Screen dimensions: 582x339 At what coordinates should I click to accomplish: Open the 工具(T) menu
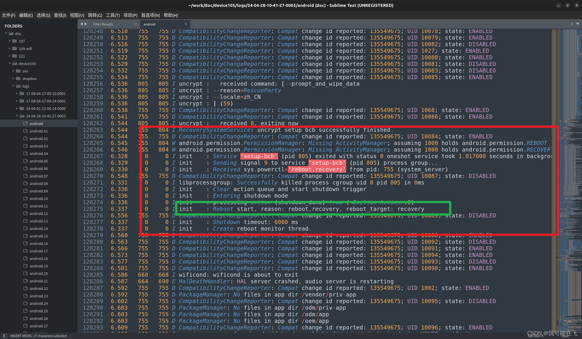point(113,15)
